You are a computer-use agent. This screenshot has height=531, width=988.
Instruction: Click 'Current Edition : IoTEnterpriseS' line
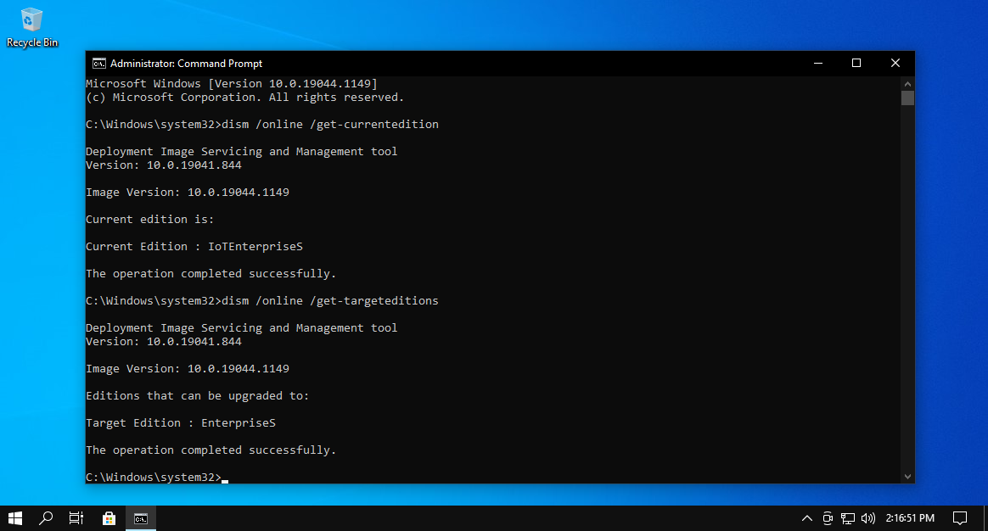coord(194,246)
